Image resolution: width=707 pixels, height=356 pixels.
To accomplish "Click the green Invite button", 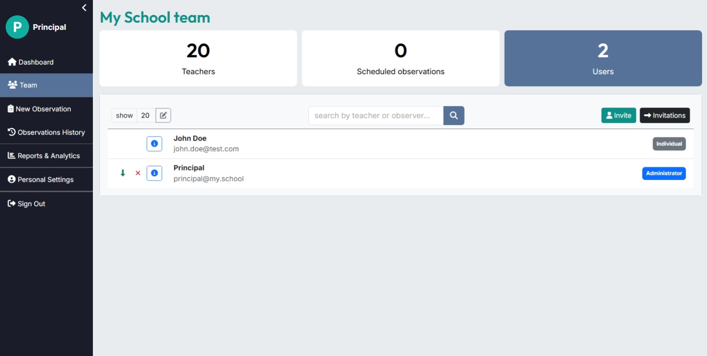I will [x=619, y=115].
